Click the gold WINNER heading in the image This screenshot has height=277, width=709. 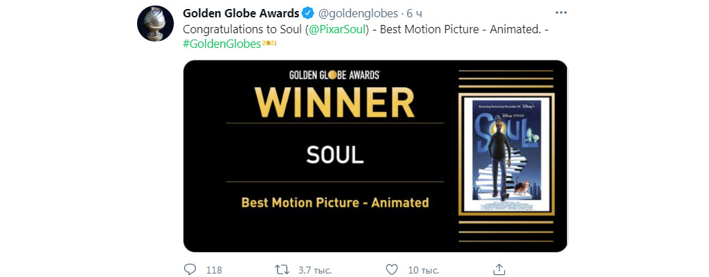pos(335,102)
